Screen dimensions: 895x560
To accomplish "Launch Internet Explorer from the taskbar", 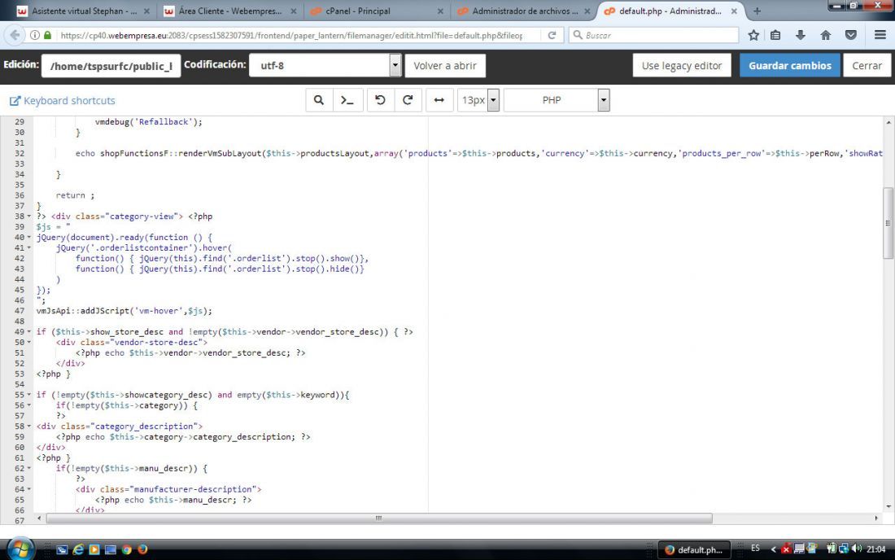I will pos(78,549).
